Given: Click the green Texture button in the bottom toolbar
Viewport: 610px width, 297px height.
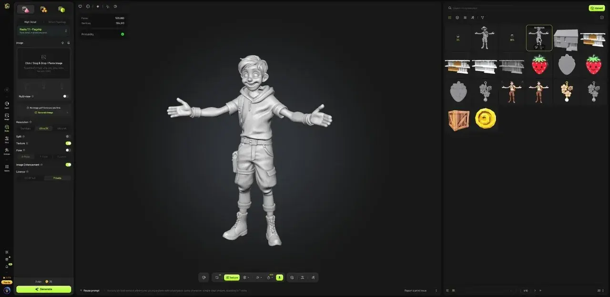Looking at the screenshot, I should (232, 277).
